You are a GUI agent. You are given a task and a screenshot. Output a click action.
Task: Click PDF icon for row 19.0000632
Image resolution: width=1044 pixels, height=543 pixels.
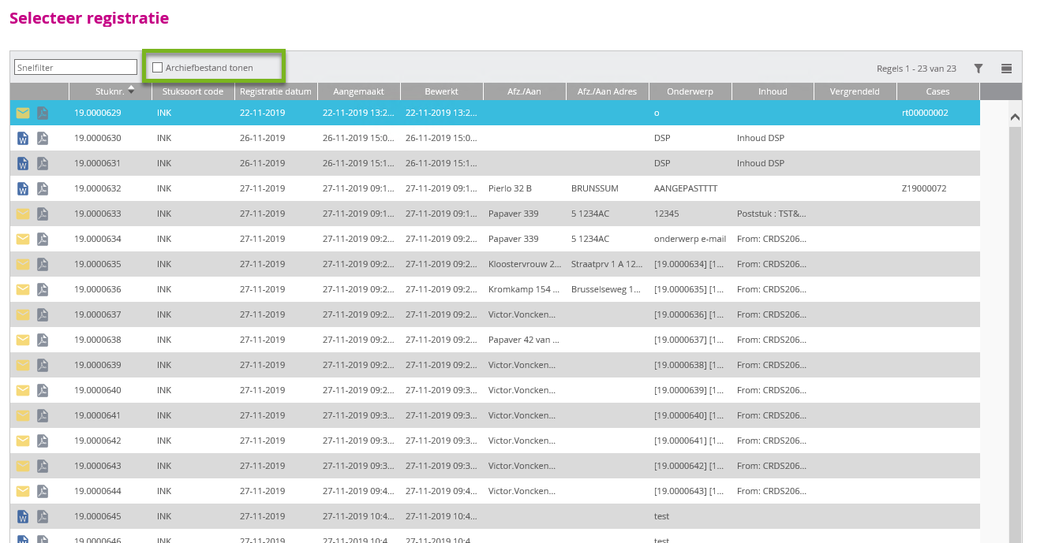tap(43, 188)
